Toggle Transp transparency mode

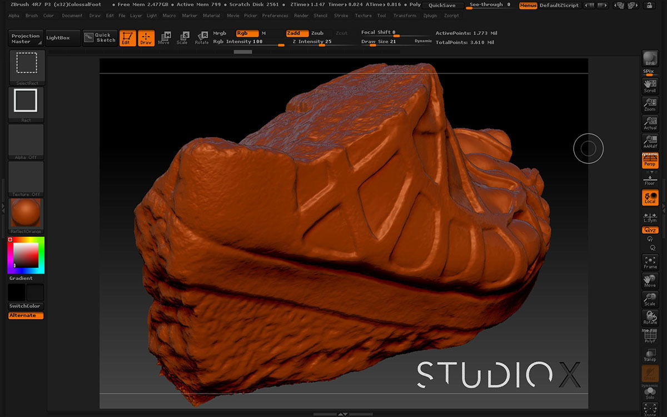point(650,355)
